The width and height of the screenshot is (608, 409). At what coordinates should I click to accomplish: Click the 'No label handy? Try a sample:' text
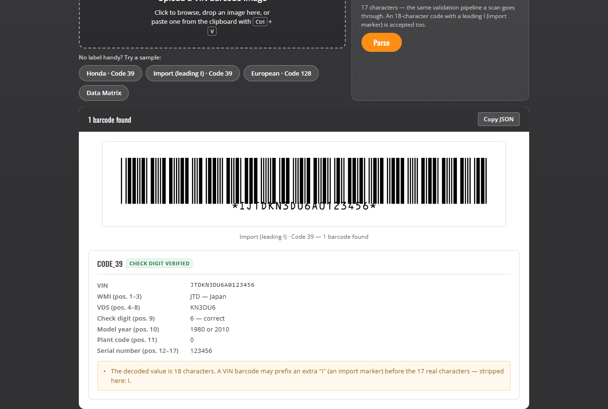[120, 58]
